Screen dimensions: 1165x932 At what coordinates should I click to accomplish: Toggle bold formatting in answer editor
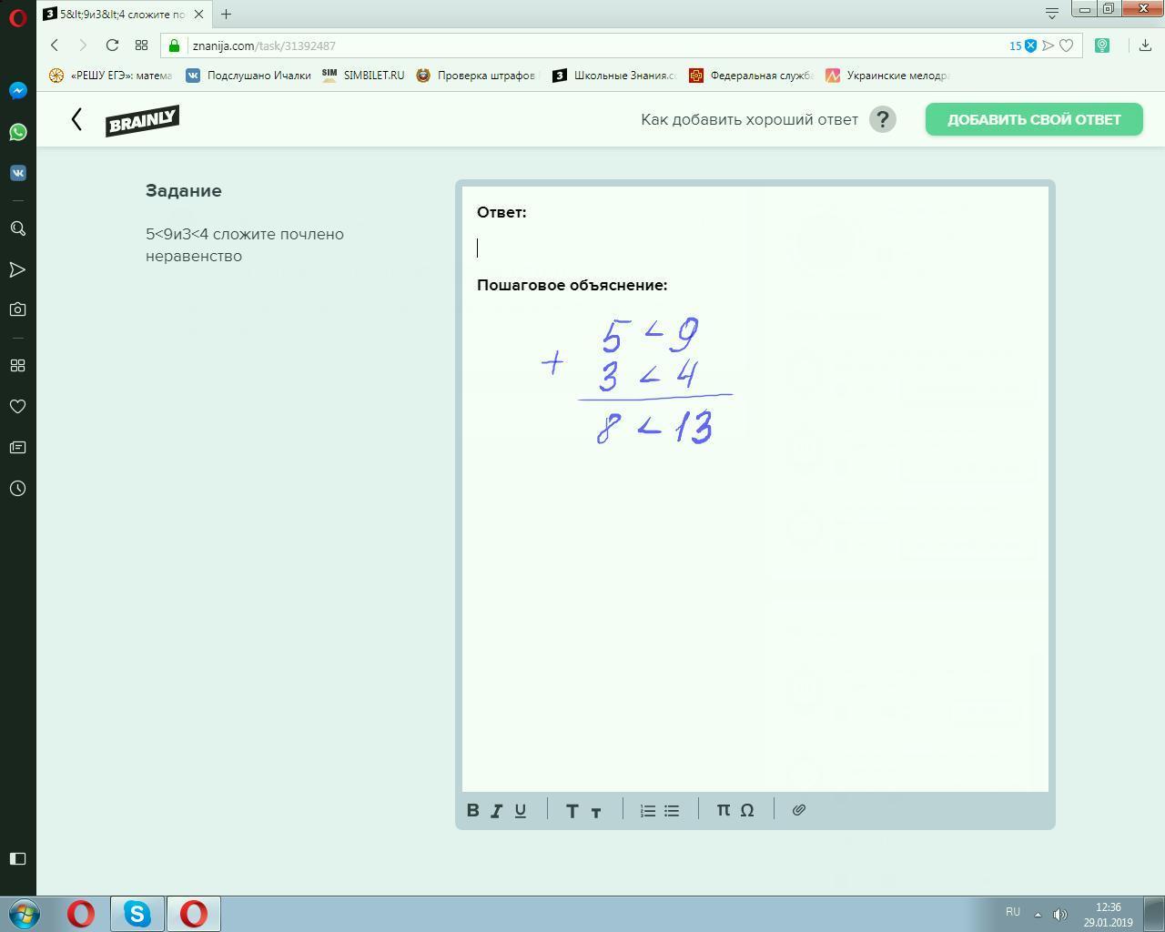tap(473, 810)
